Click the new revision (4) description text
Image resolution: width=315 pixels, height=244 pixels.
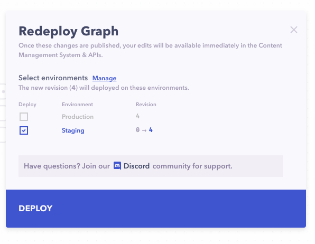click(104, 88)
